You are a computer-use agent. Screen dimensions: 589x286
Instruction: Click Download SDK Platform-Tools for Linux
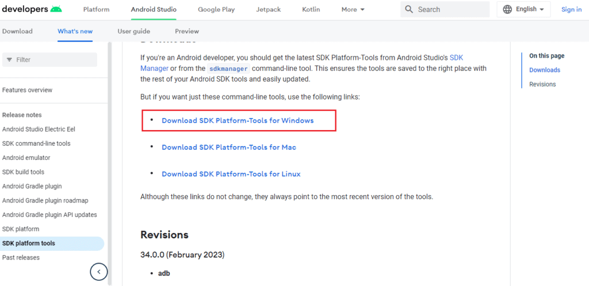pyautogui.click(x=231, y=174)
